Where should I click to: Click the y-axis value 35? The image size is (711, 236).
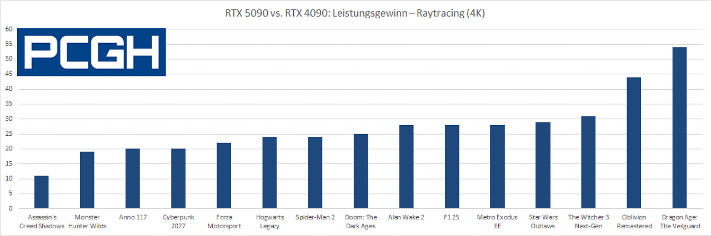pos(8,104)
